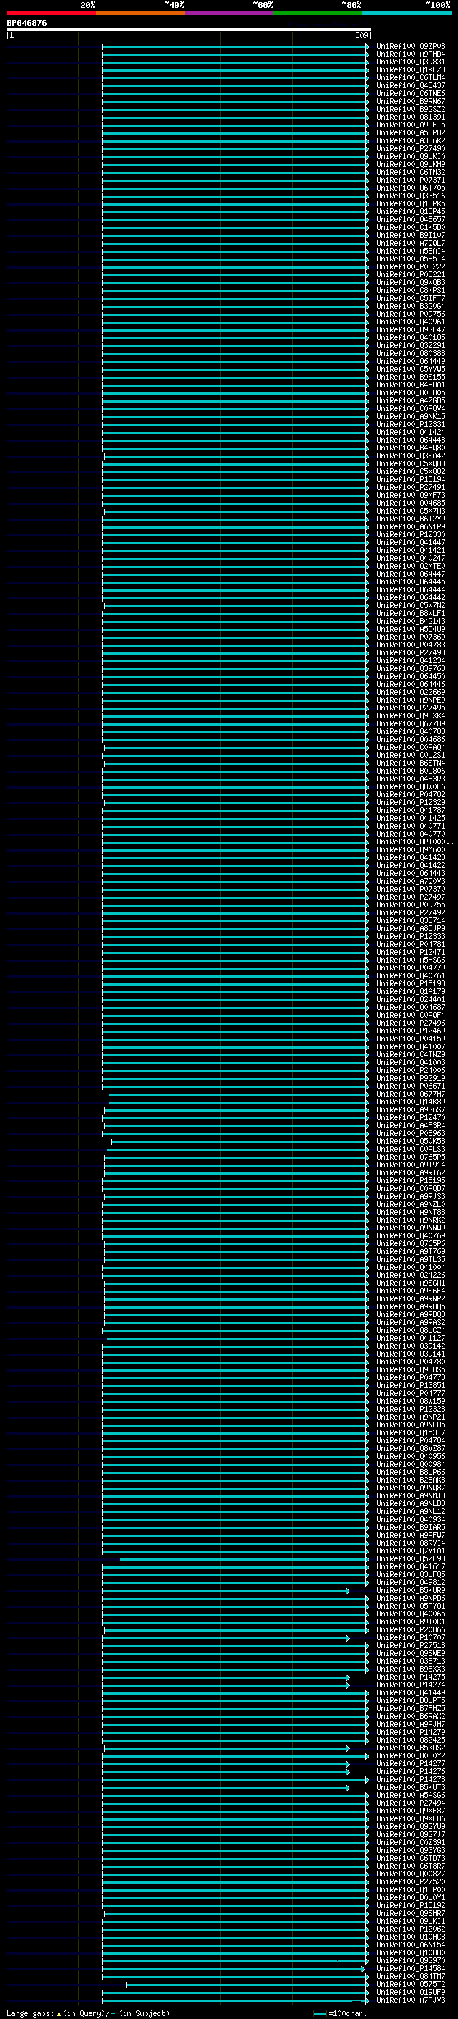
Task: Select the label UniRef100_Q1A179
Action: (411, 991)
